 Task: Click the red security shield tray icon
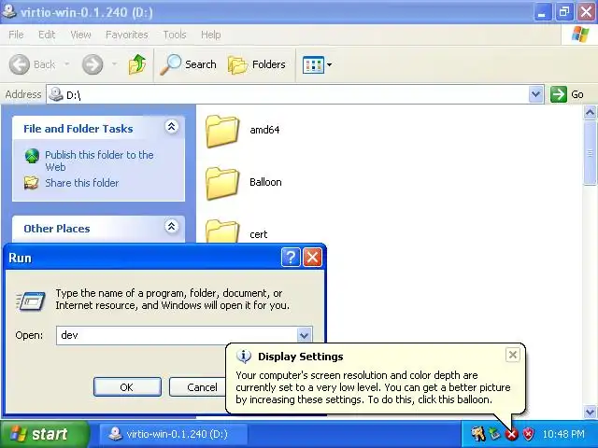pyautogui.click(x=528, y=433)
